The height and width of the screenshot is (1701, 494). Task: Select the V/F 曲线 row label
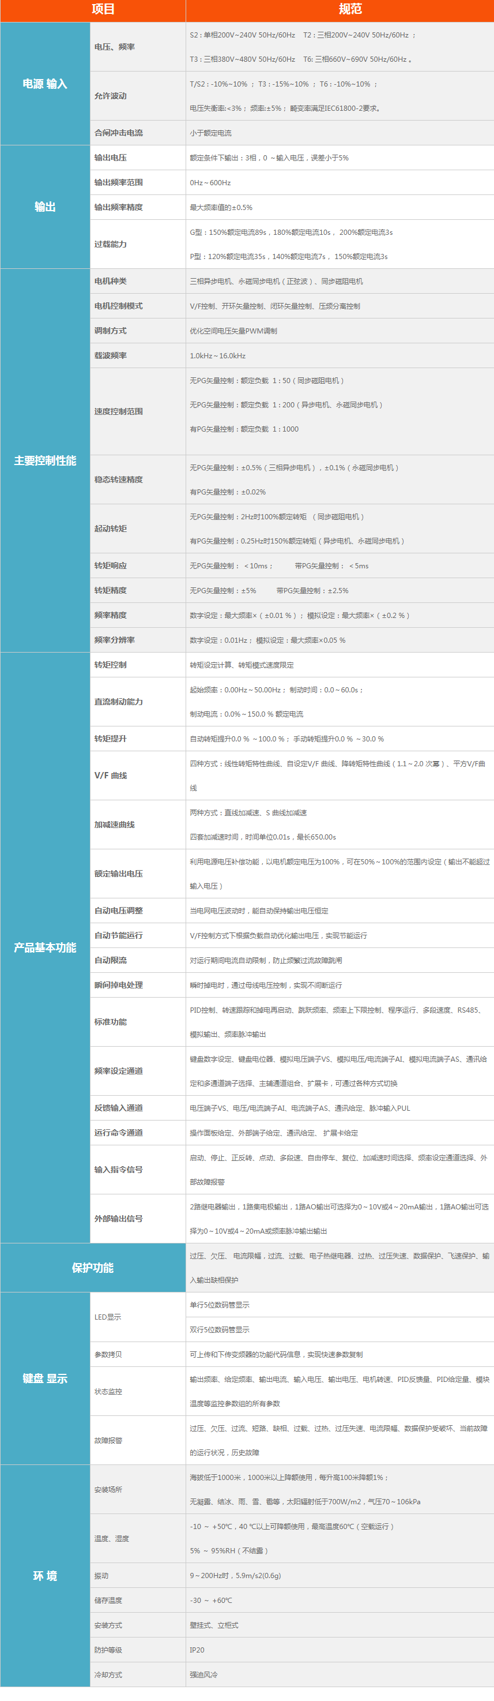click(110, 775)
